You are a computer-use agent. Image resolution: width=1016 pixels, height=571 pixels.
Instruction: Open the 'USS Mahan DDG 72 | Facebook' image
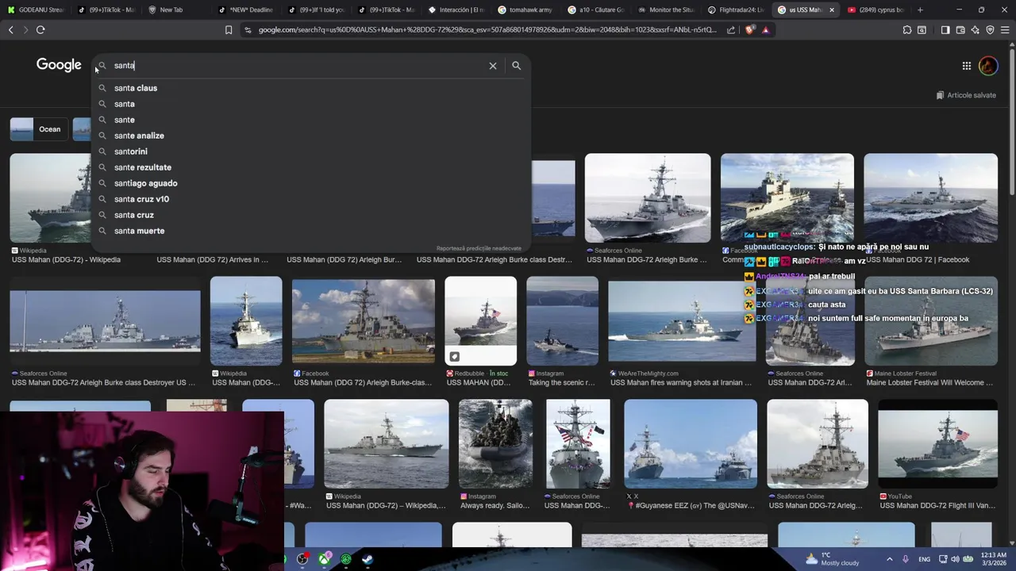tap(930, 198)
